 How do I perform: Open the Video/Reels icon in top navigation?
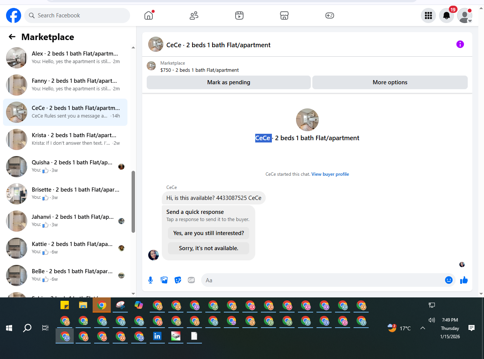(239, 15)
